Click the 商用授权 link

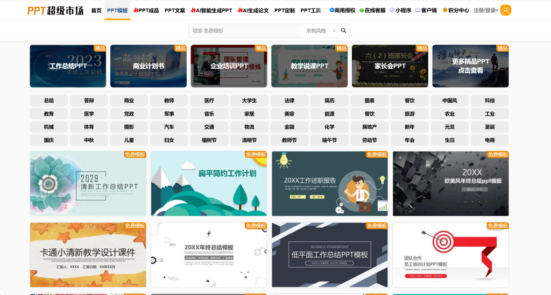pyautogui.click(x=342, y=11)
